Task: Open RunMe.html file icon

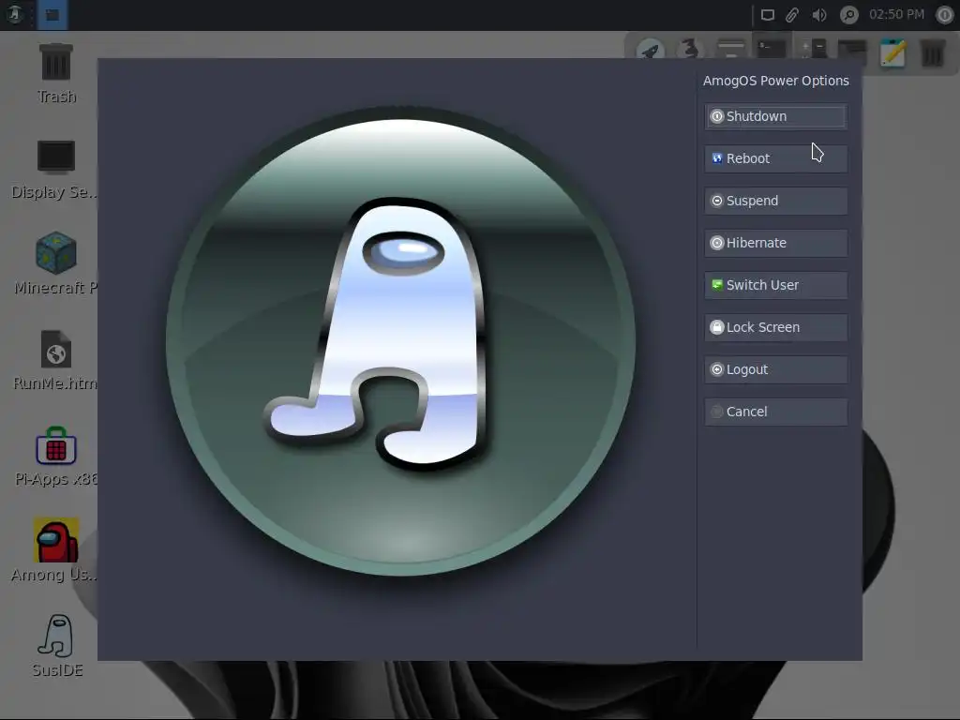Action: pos(55,360)
